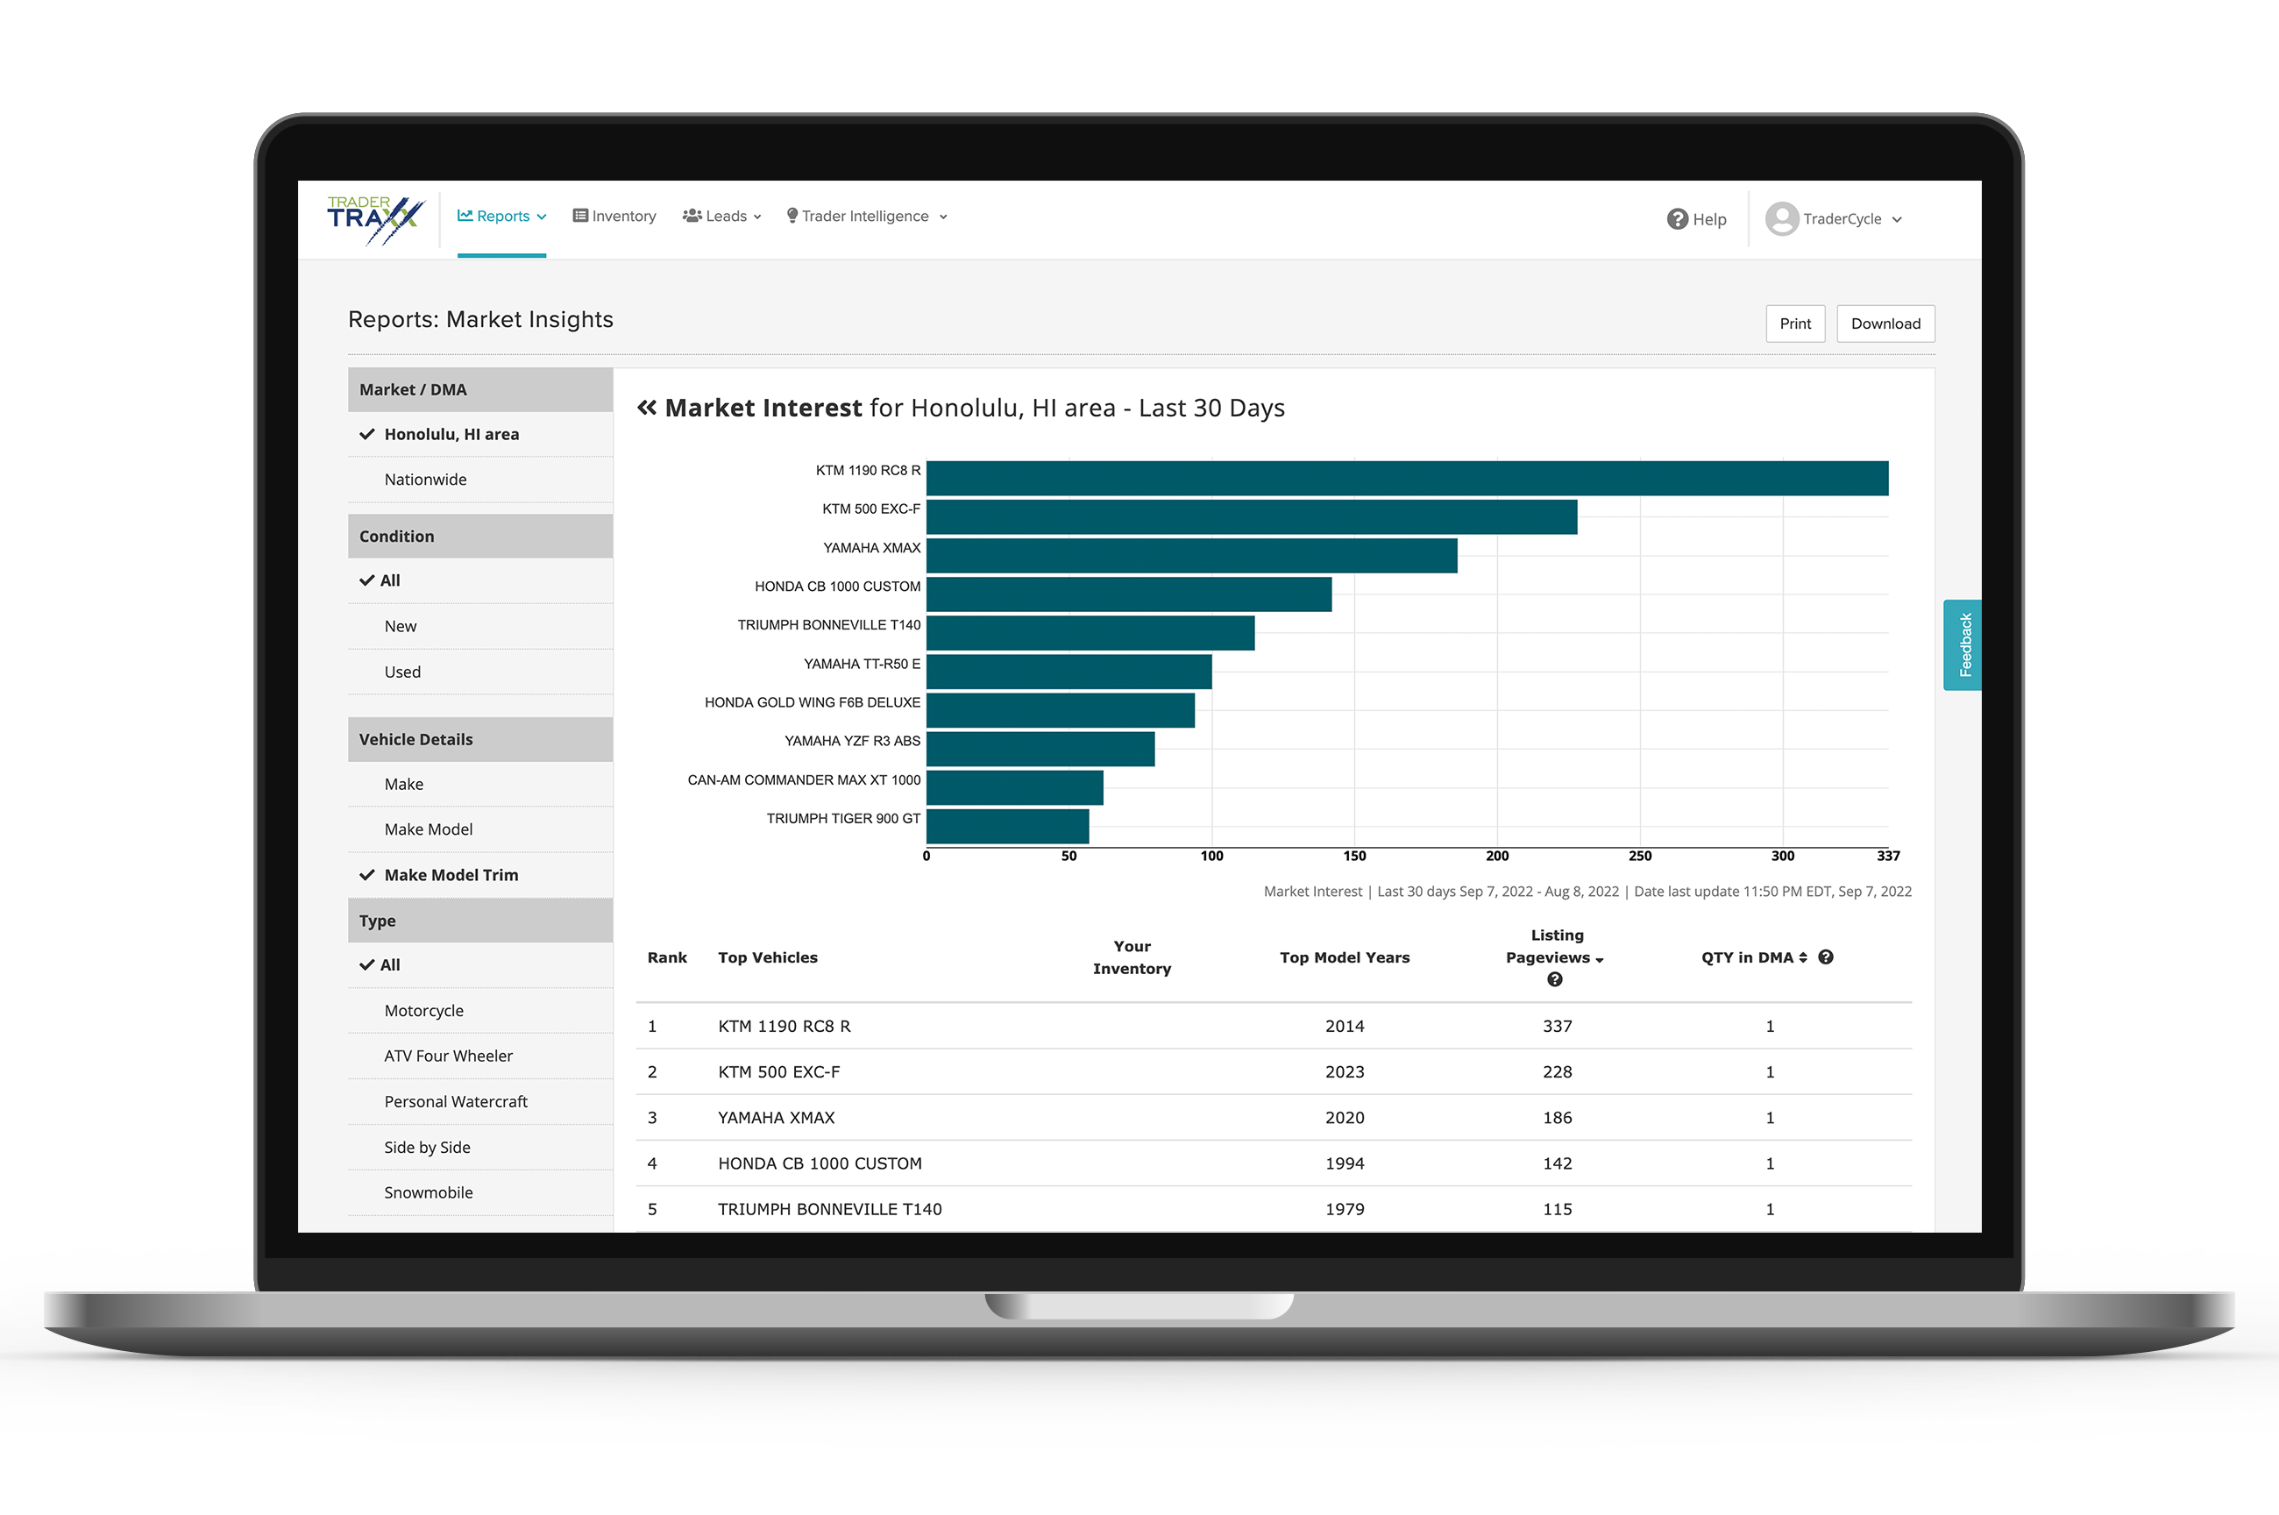The image size is (2279, 1515).
Task: Select condition All
Action: click(x=480, y=580)
